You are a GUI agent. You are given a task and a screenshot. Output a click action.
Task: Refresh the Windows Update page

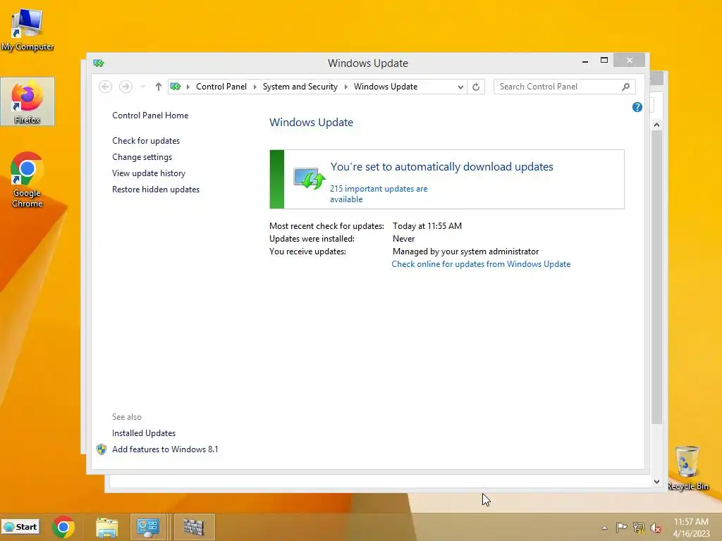(476, 87)
